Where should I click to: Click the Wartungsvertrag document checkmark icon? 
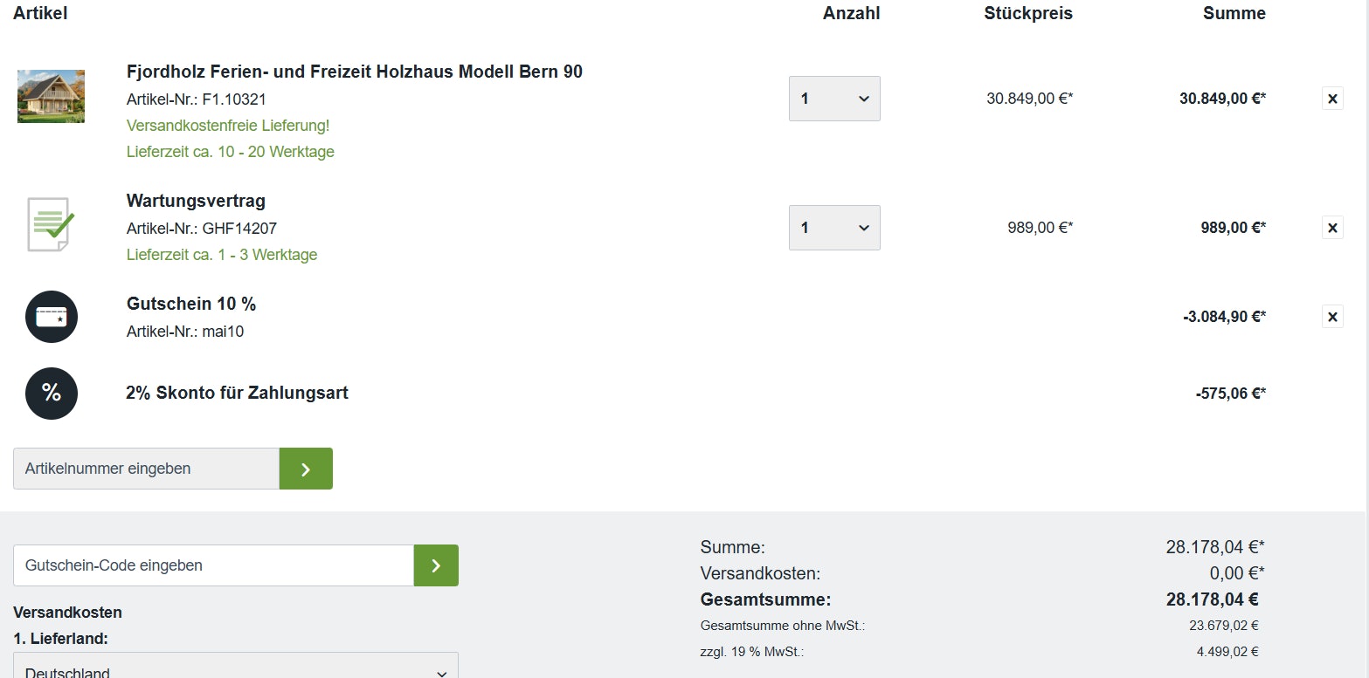pos(51,225)
